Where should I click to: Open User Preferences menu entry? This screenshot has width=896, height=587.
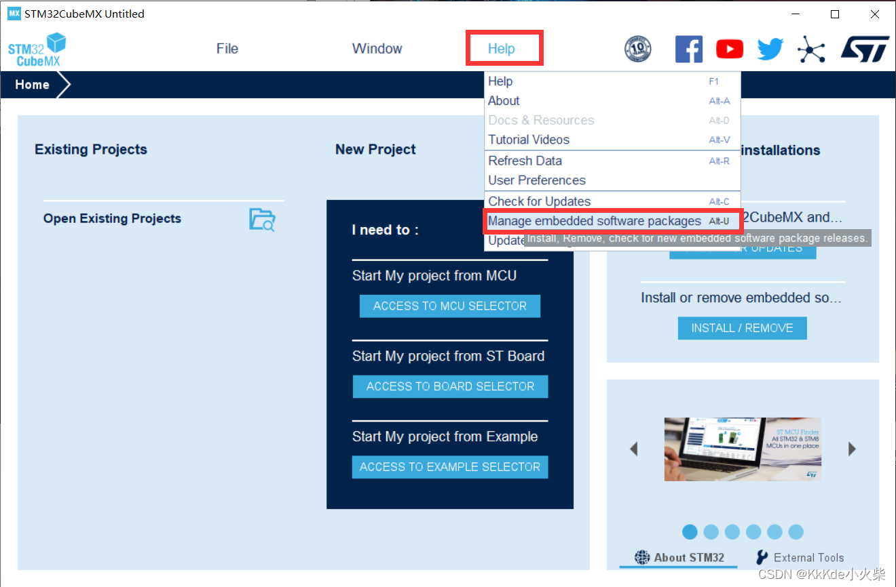tap(612, 180)
